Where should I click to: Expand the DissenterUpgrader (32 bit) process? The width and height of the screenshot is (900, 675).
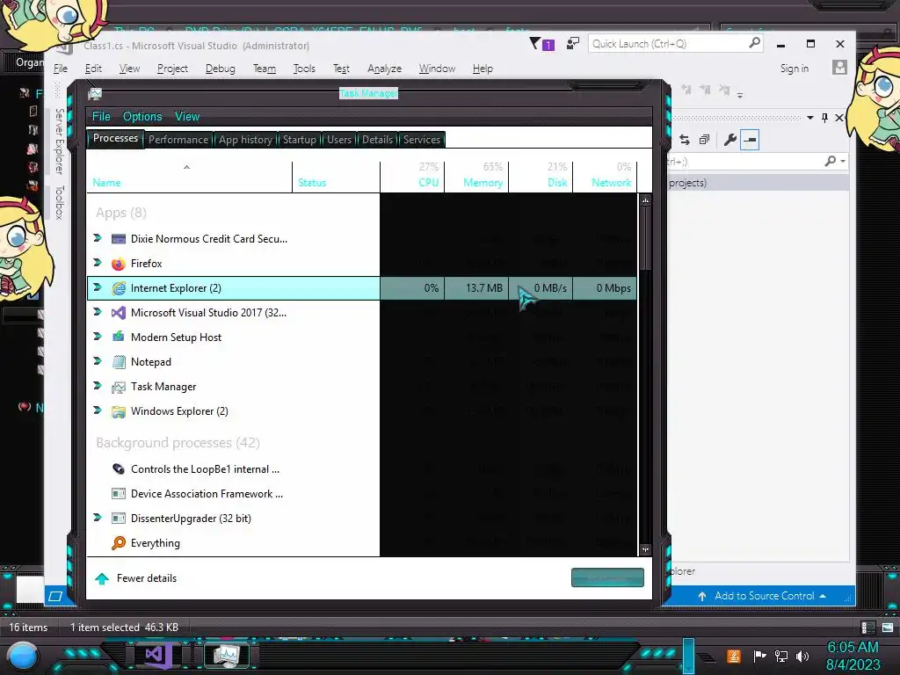pyautogui.click(x=98, y=518)
